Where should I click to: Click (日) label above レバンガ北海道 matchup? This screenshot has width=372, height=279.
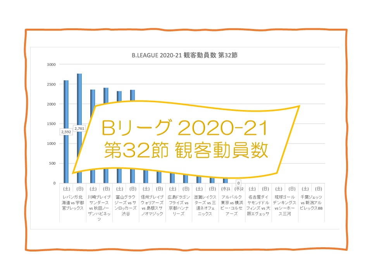tap(80, 189)
